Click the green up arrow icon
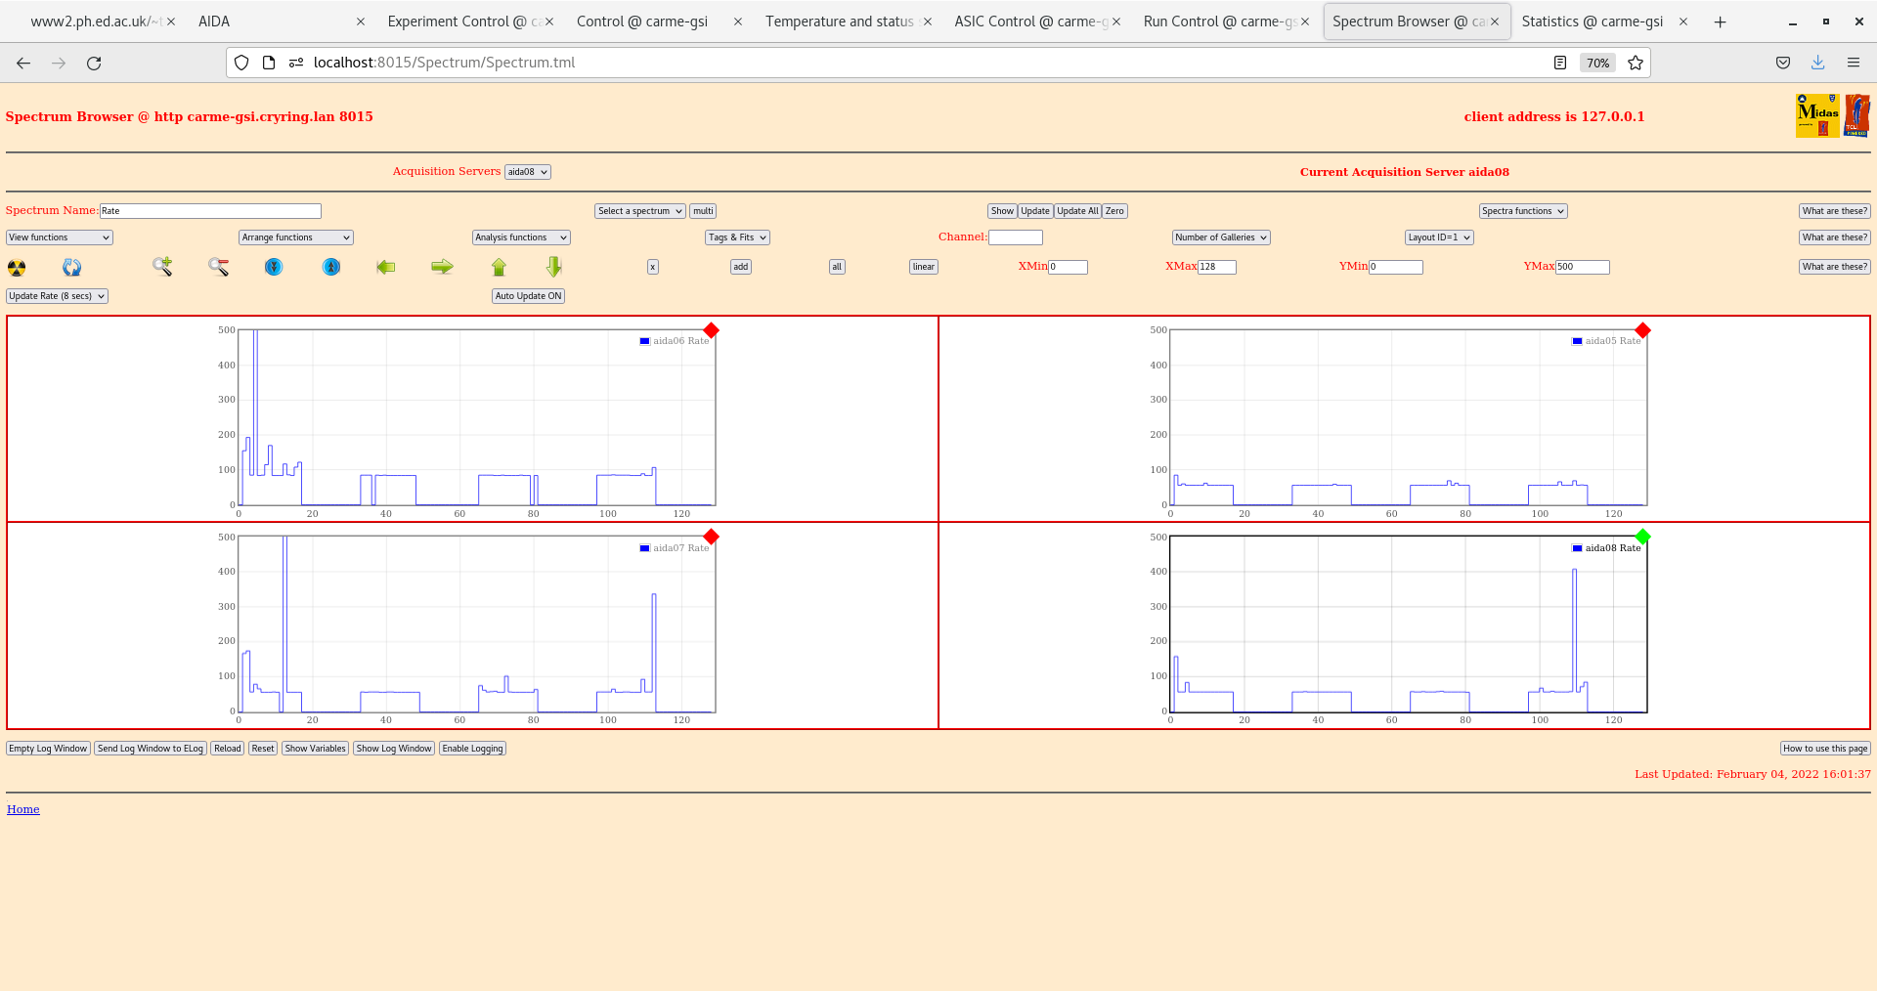This screenshot has width=1877, height=991. click(x=499, y=267)
